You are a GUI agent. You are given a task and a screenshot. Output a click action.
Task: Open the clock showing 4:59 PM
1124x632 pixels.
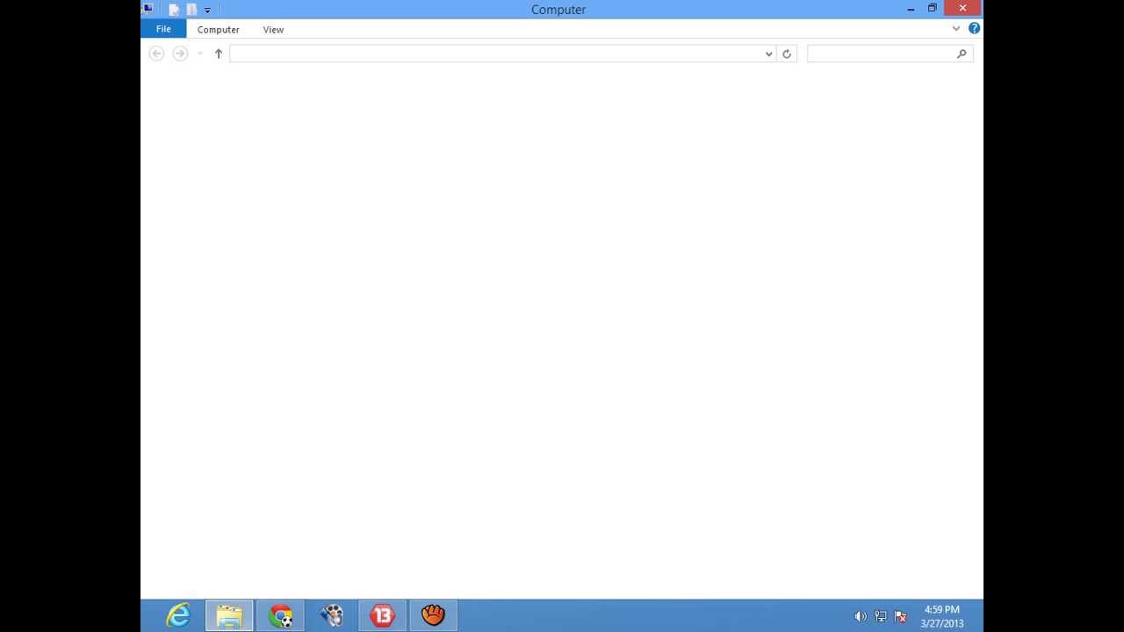click(x=941, y=616)
